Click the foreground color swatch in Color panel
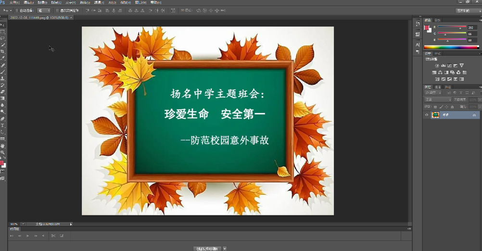 pyautogui.click(x=426, y=28)
